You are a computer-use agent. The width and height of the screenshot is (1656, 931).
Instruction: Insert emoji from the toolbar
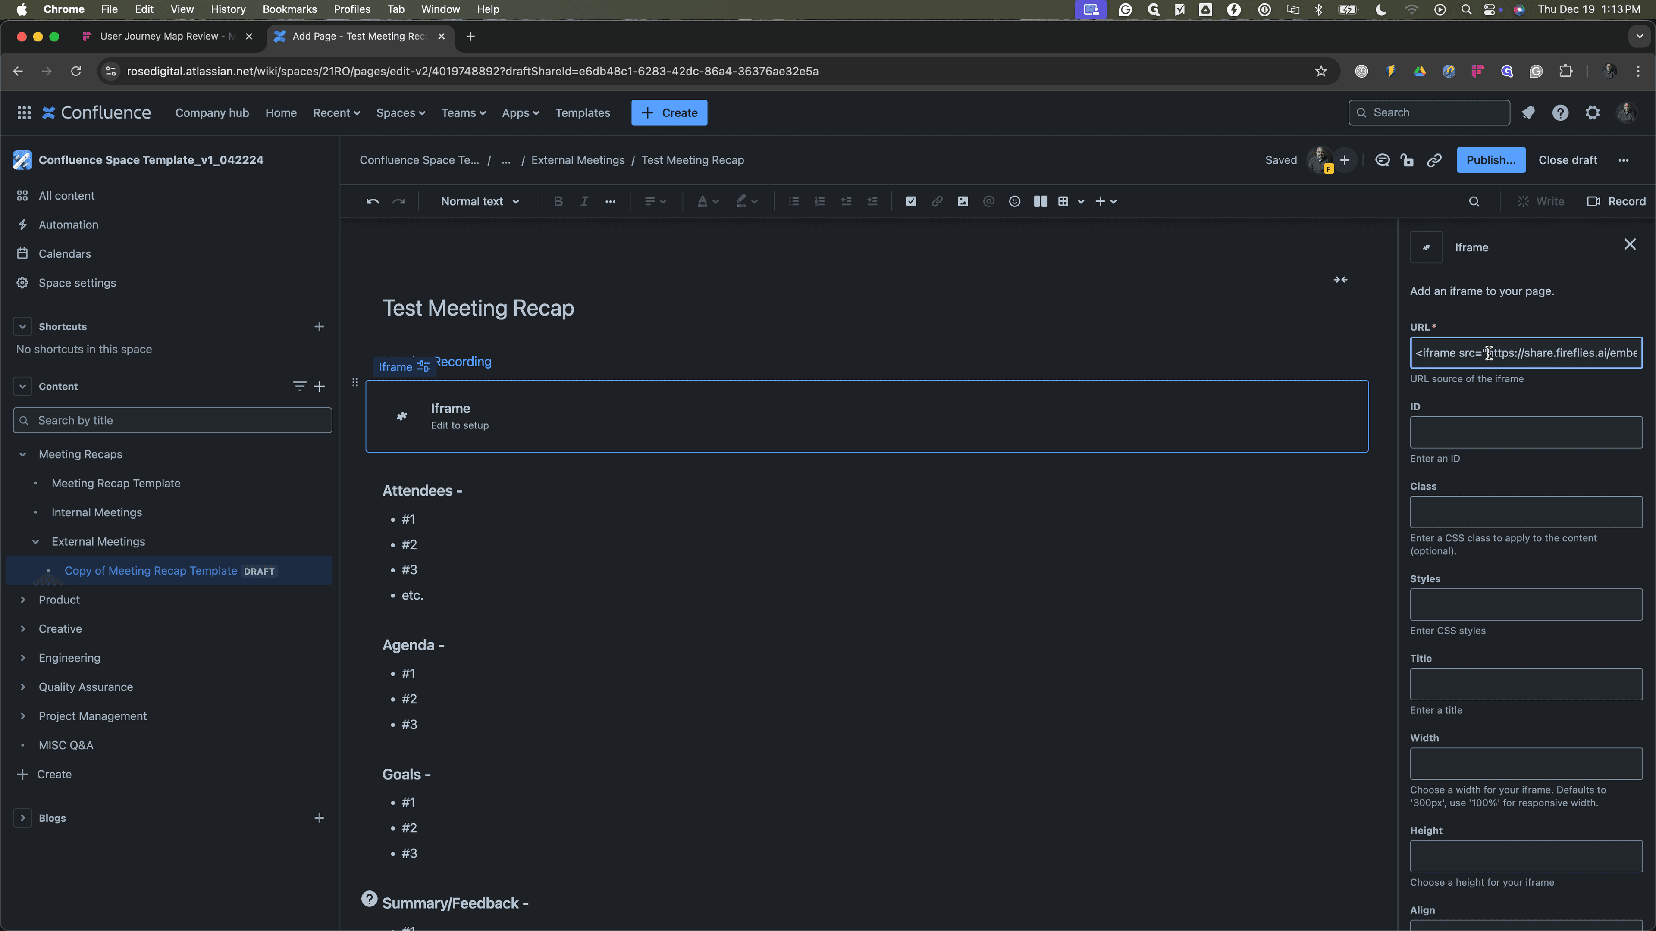click(1014, 202)
